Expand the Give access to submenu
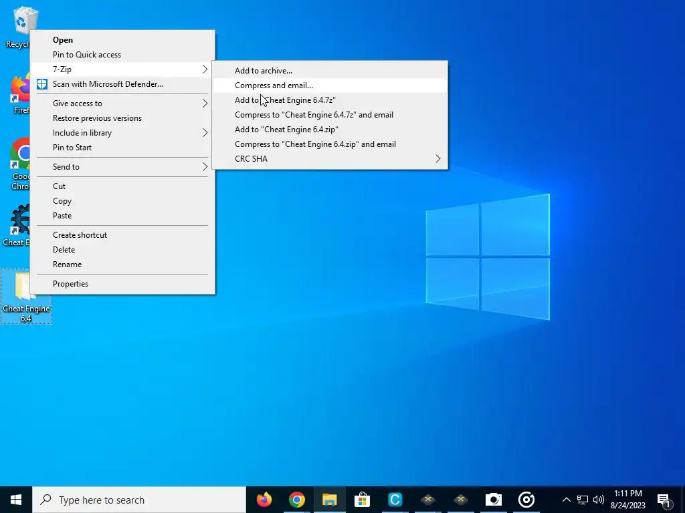 123,104
